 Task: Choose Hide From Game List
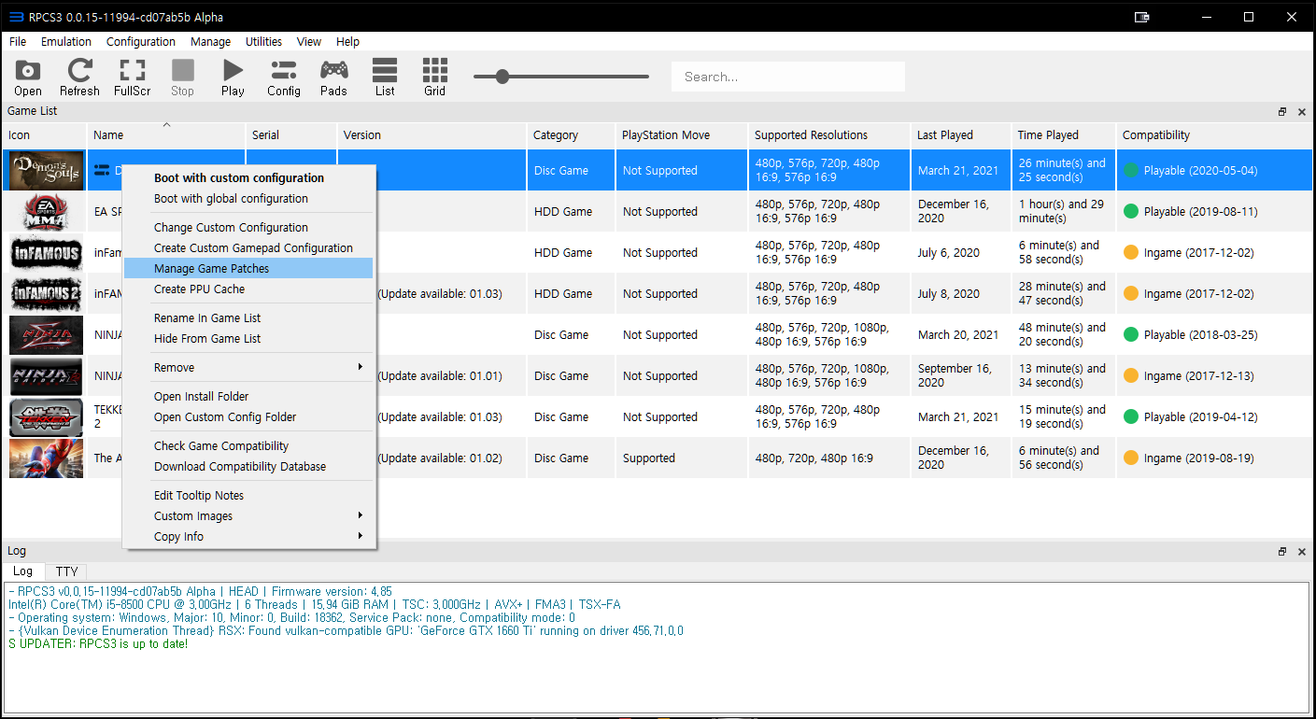pos(248,338)
